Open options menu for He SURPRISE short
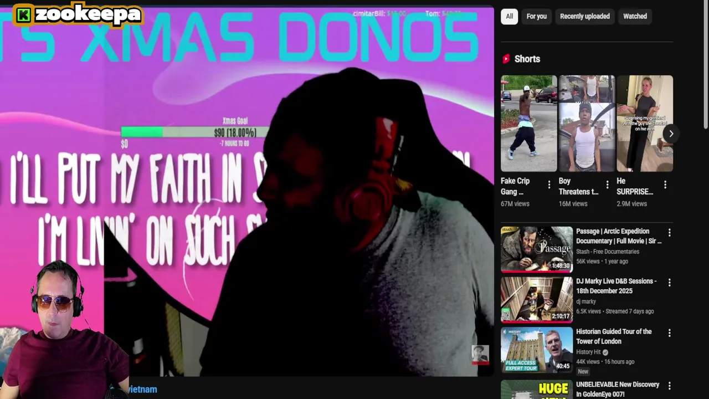Viewport: 709px width, 399px height. [x=665, y=185]
